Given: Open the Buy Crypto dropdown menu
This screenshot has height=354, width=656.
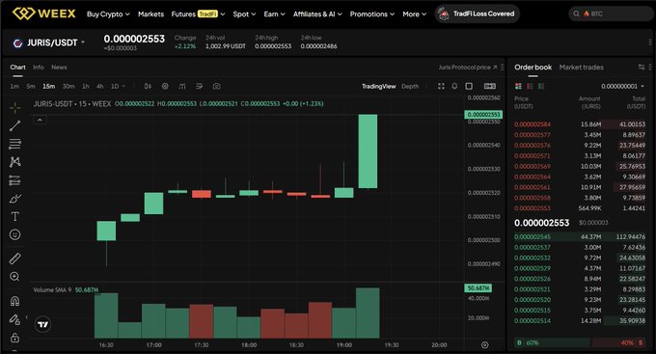Looking at the screenshot, I should click(108, 14).
